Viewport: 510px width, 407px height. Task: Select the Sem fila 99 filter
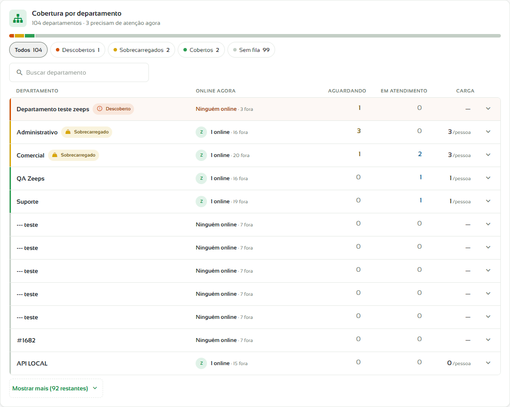pos(252,50)
